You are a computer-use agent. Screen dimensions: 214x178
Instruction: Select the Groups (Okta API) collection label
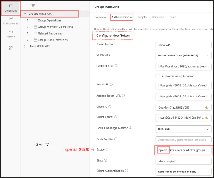[x=40, y=14]
